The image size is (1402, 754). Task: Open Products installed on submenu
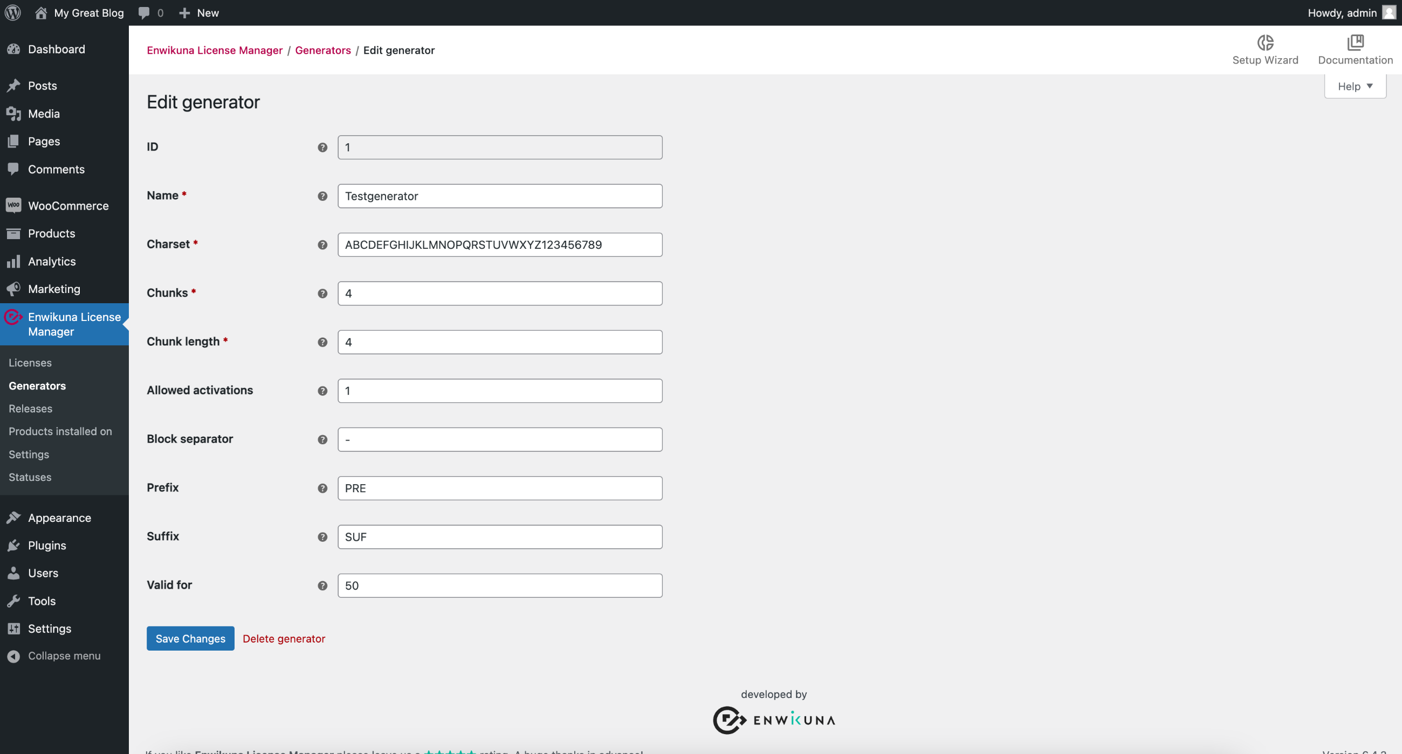click(x=60, y=431)
